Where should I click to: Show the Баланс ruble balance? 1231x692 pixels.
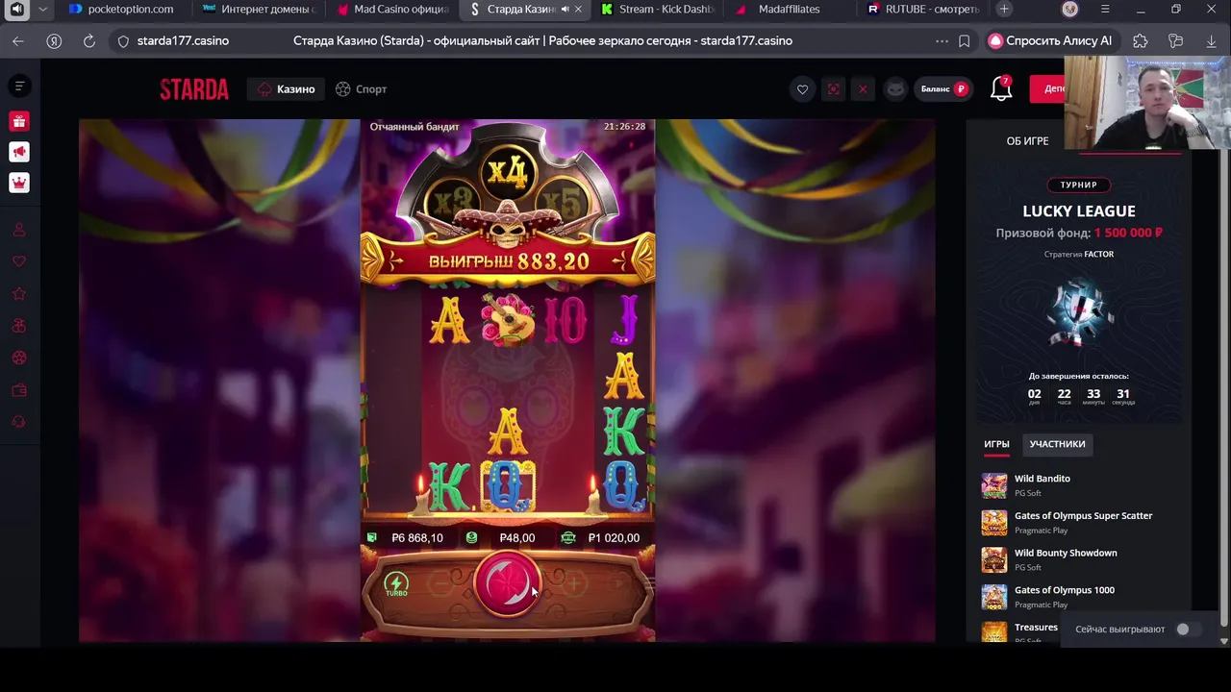[943, 89]
